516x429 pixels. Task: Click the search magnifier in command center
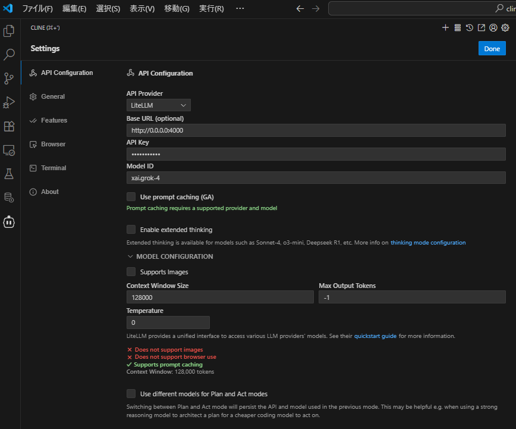[499, 8]
